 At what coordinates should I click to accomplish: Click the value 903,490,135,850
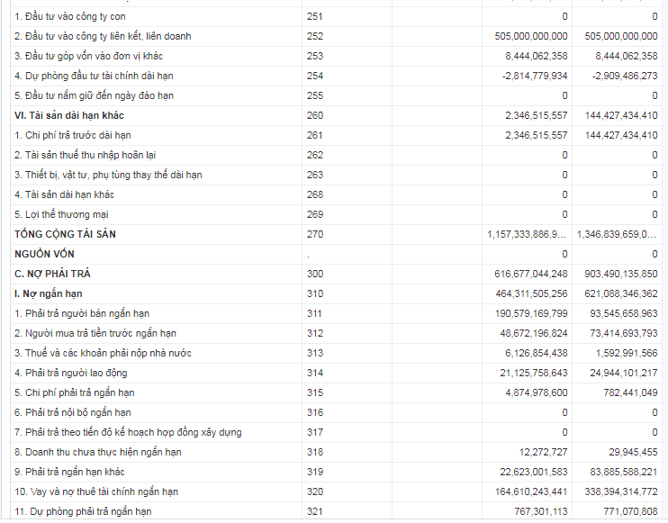[621, 274]
